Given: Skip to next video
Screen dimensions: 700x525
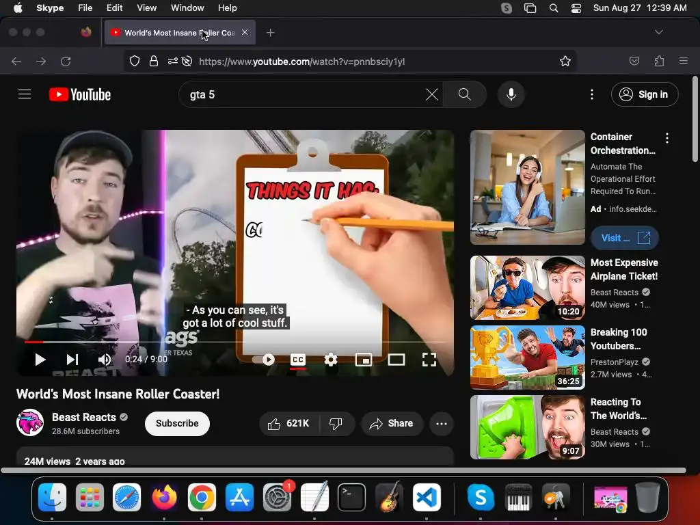Looking at the screenshot, I should [x=72, y=360].
